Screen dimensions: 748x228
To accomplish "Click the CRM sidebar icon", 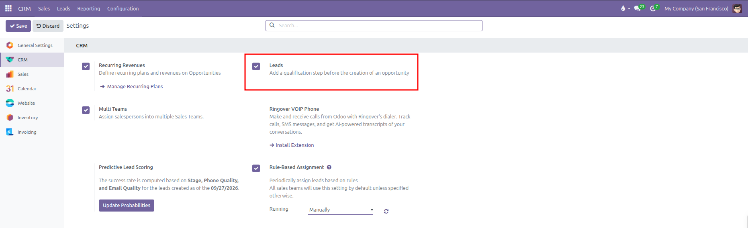I will click(10, 60).
